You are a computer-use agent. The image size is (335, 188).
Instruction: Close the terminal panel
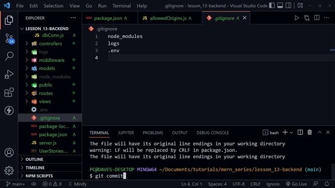tap(328, 132)
